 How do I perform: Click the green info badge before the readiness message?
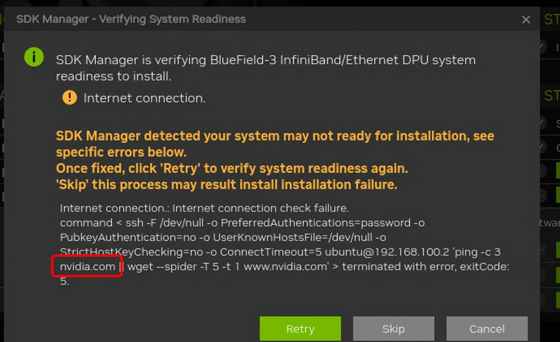34,57
